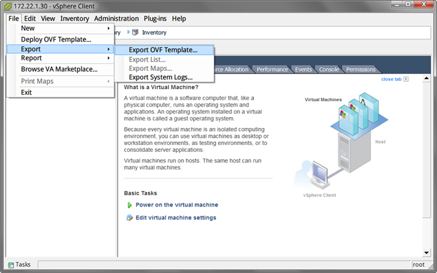Screen dimensions: 437x273
Task: Open Browse VA Marketplace menu item
Action: (x=59, y=69)
